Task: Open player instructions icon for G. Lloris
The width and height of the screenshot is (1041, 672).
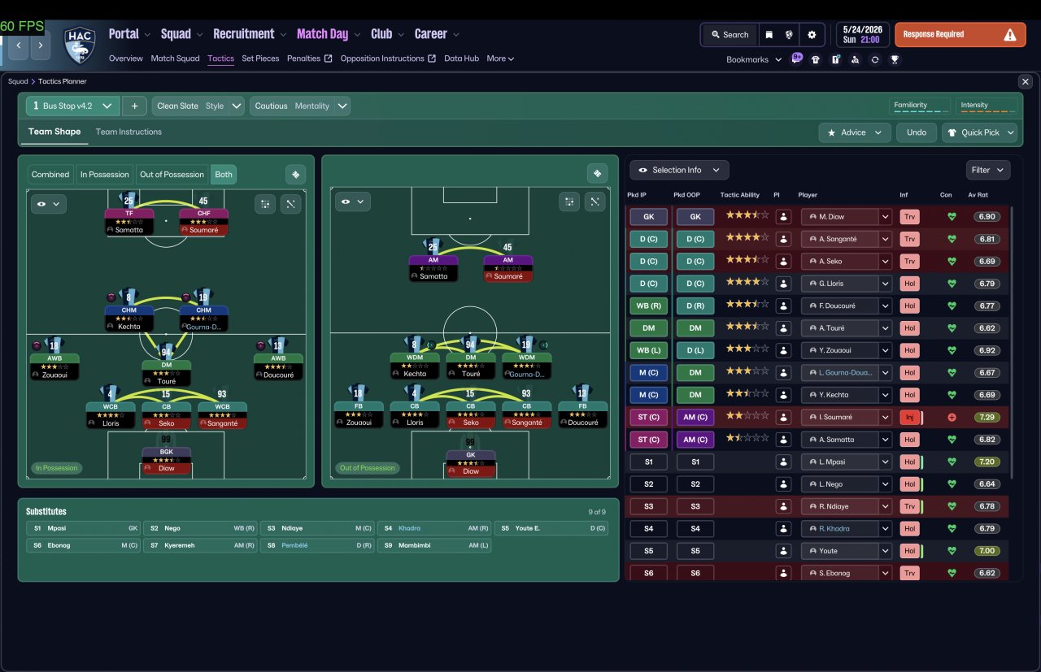Action: point(783,284)
